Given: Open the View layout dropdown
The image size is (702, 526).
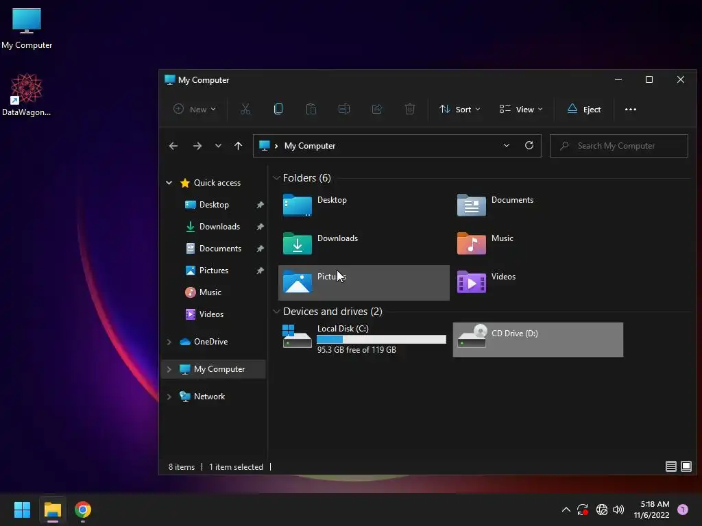Looking at the screenshot, I should (521, 109).
